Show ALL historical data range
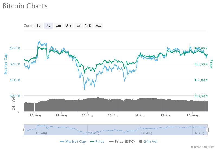 (98, 25)
